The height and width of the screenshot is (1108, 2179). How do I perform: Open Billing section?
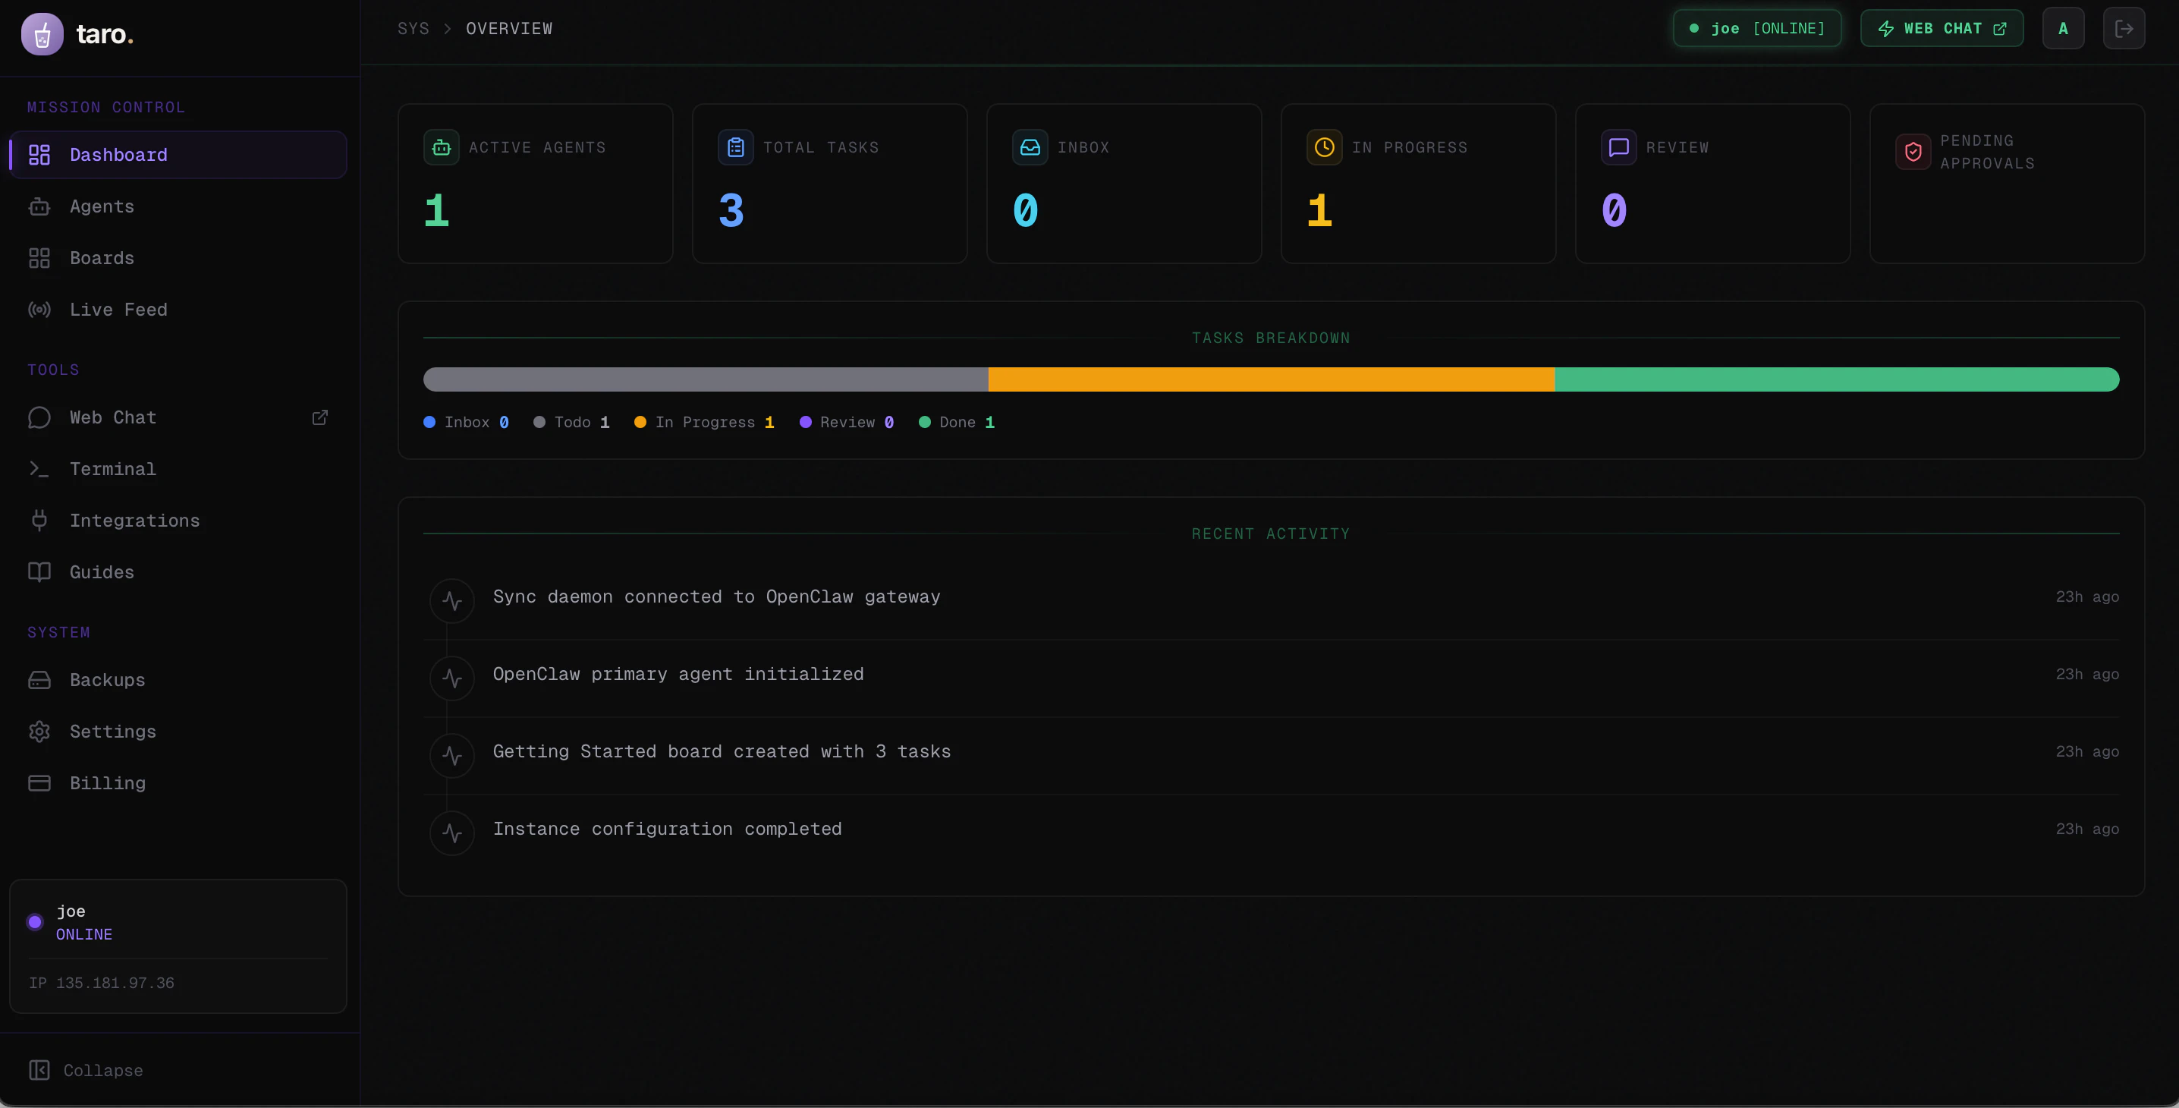point(106,783)
